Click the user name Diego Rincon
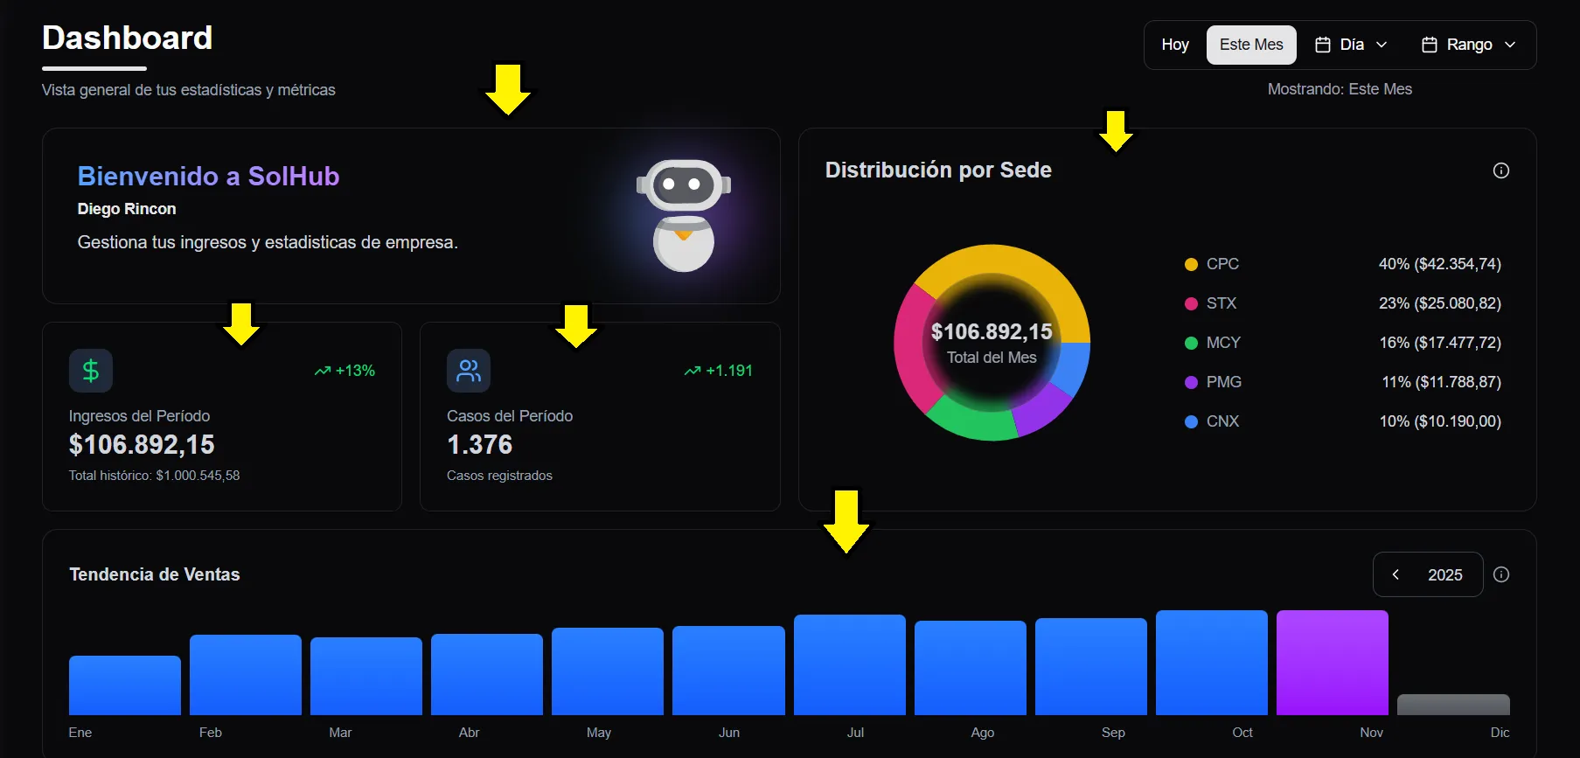Screen dimensions: 1580x758 tap(127, 209)
